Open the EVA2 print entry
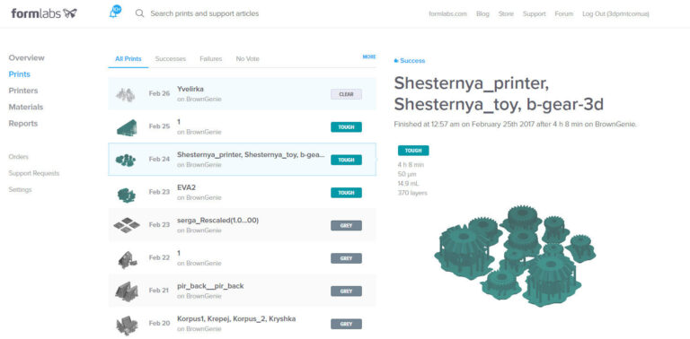This screenshot has width=690, height=339. 242,192
